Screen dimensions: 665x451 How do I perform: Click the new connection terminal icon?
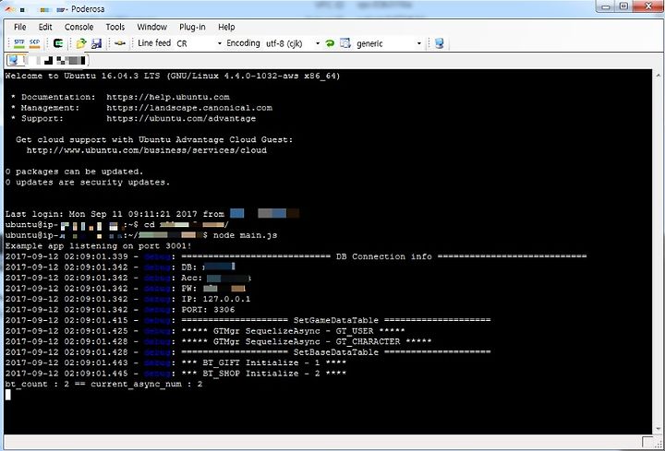point(58,43)
